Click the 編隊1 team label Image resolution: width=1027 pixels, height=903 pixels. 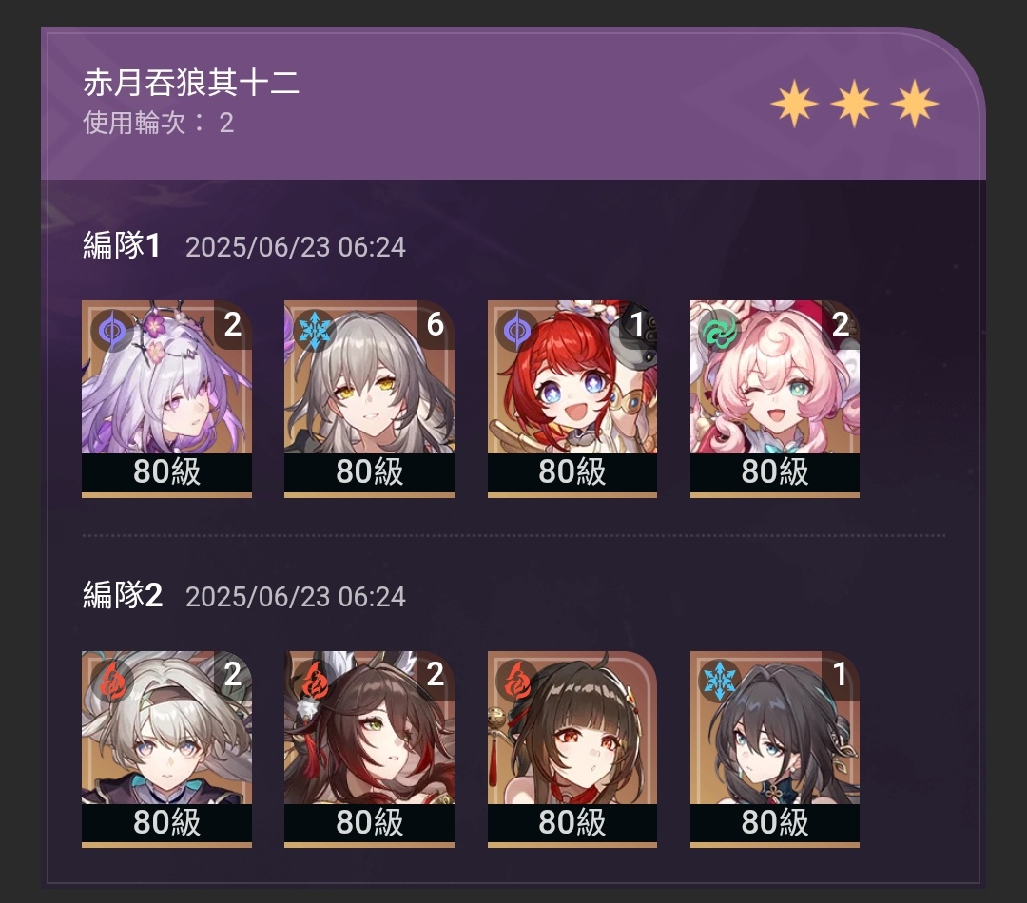(122, 245)
